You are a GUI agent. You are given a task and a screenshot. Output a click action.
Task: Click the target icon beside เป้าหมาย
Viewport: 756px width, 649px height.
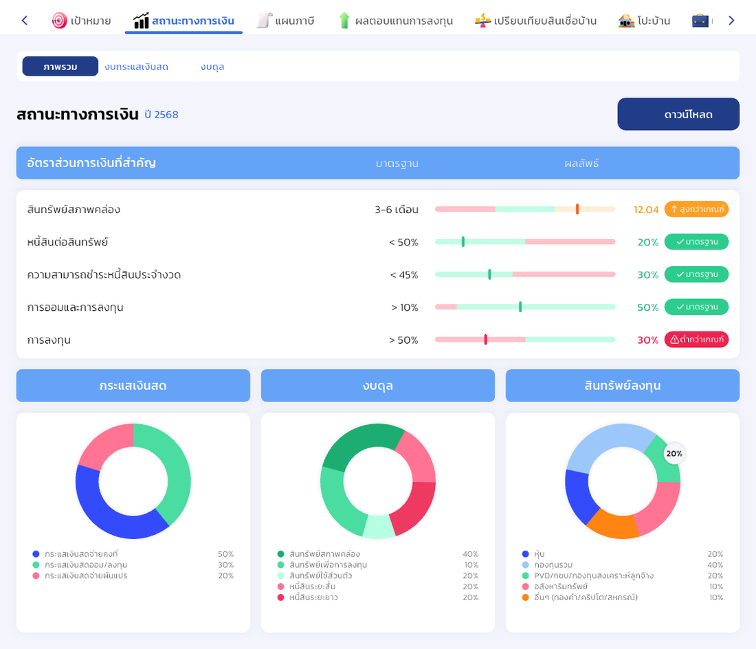(x=59, y=21)
